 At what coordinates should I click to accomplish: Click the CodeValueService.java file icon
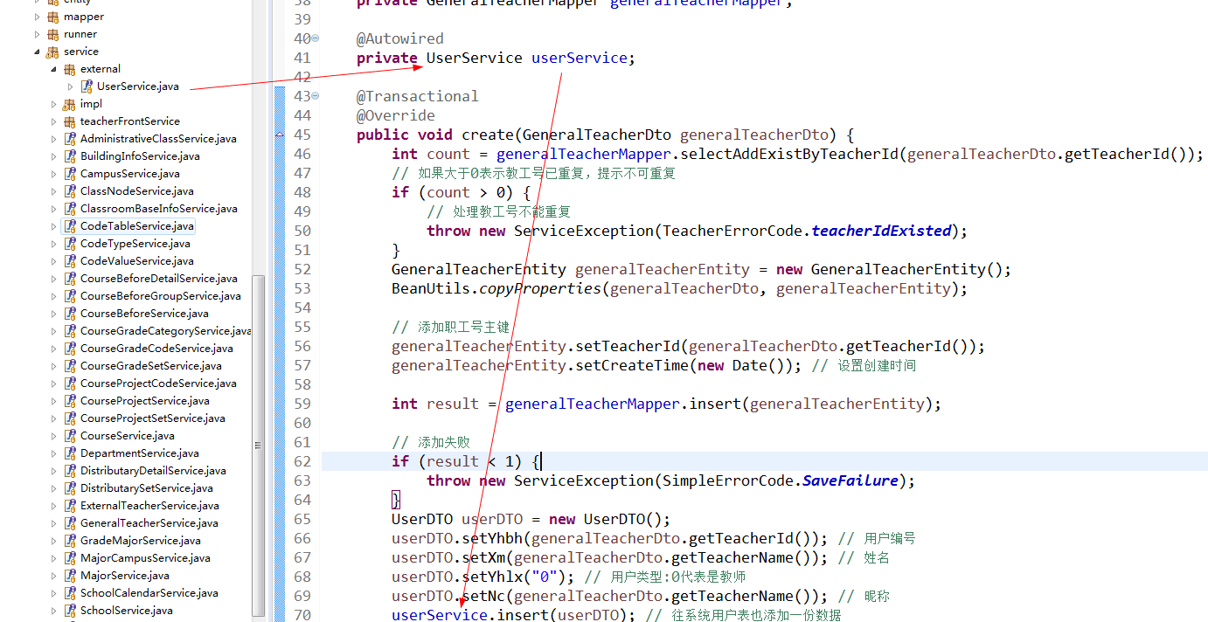pos(70,261)
